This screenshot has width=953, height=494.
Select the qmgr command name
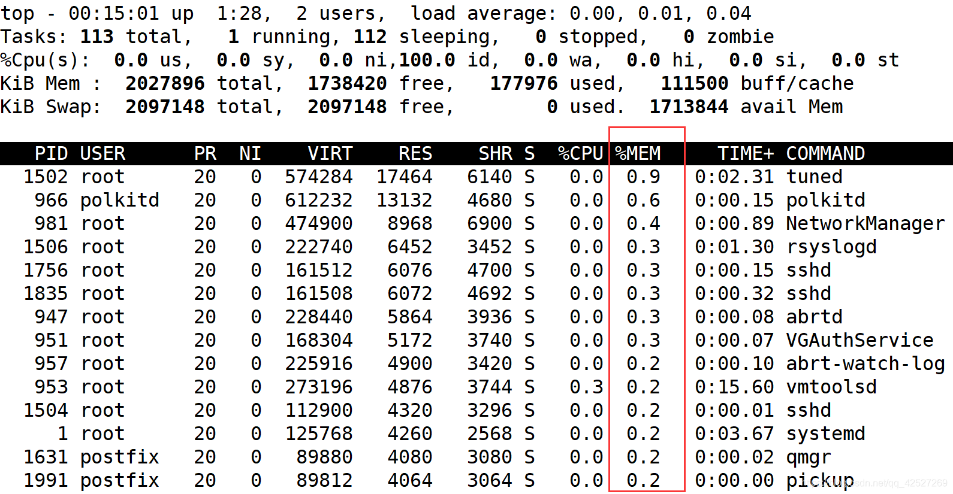pyautogui.click(x=809, y=457)
